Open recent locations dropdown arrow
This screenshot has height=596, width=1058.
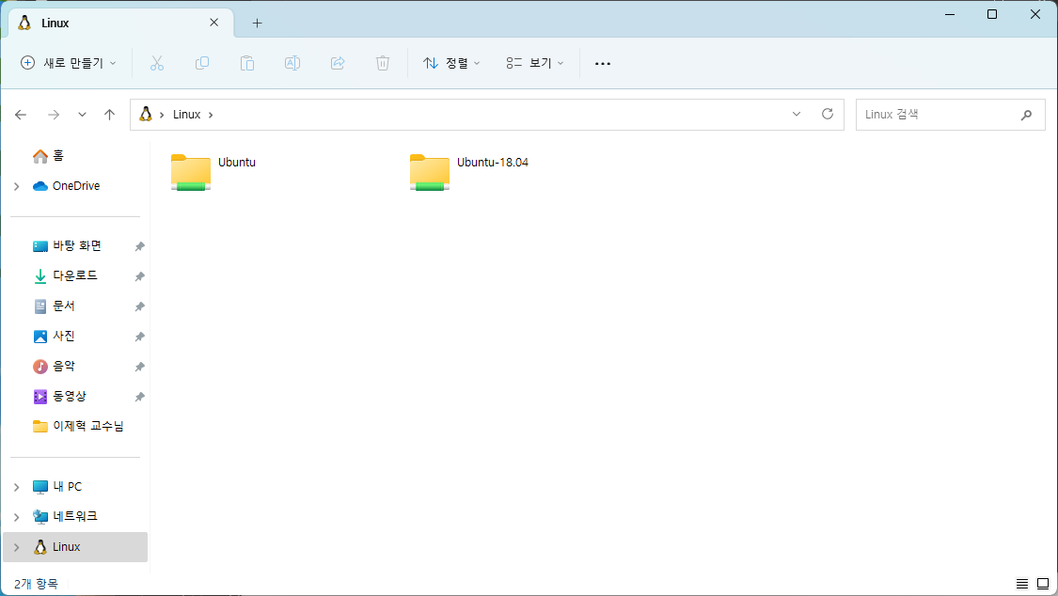[83, 115]
